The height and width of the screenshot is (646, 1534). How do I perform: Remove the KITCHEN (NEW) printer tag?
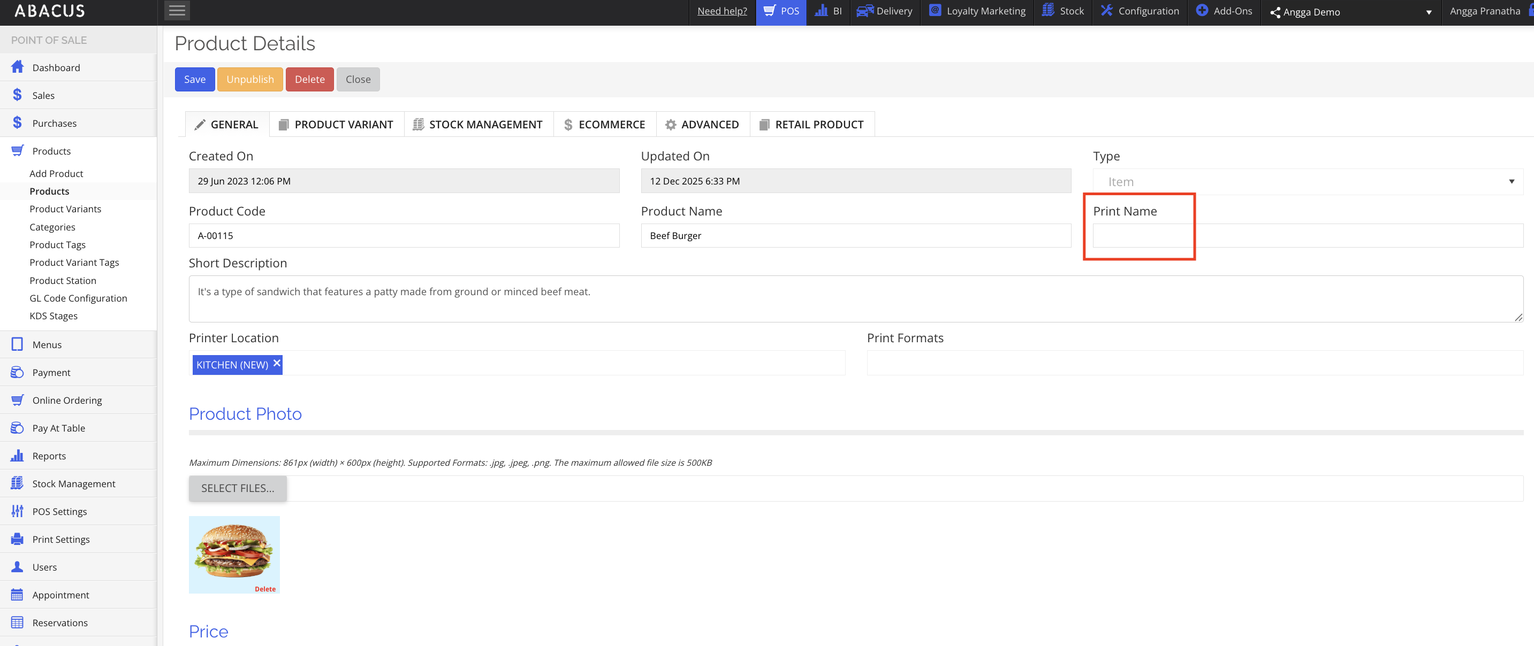[276, 364]
